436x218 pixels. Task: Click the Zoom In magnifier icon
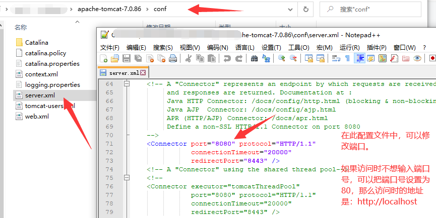(282, 58)
